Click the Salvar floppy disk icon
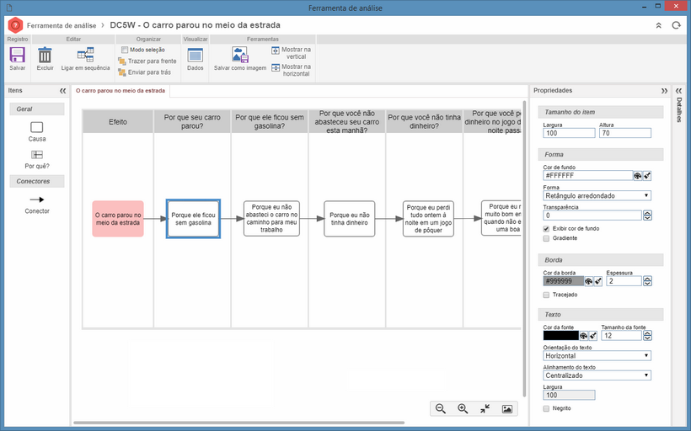Image resolution: width=691 pixels, height=431 pixels. tap(17, 56)
